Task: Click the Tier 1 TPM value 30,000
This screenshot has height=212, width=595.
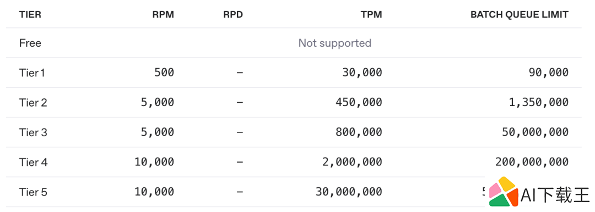Action: tap(363, 72)
